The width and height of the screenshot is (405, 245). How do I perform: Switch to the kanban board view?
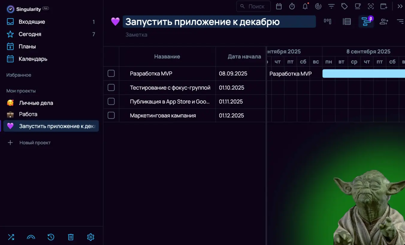pyautogui.click(x=327, y=21)
